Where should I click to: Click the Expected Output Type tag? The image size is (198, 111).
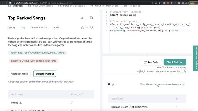(34, 61)
